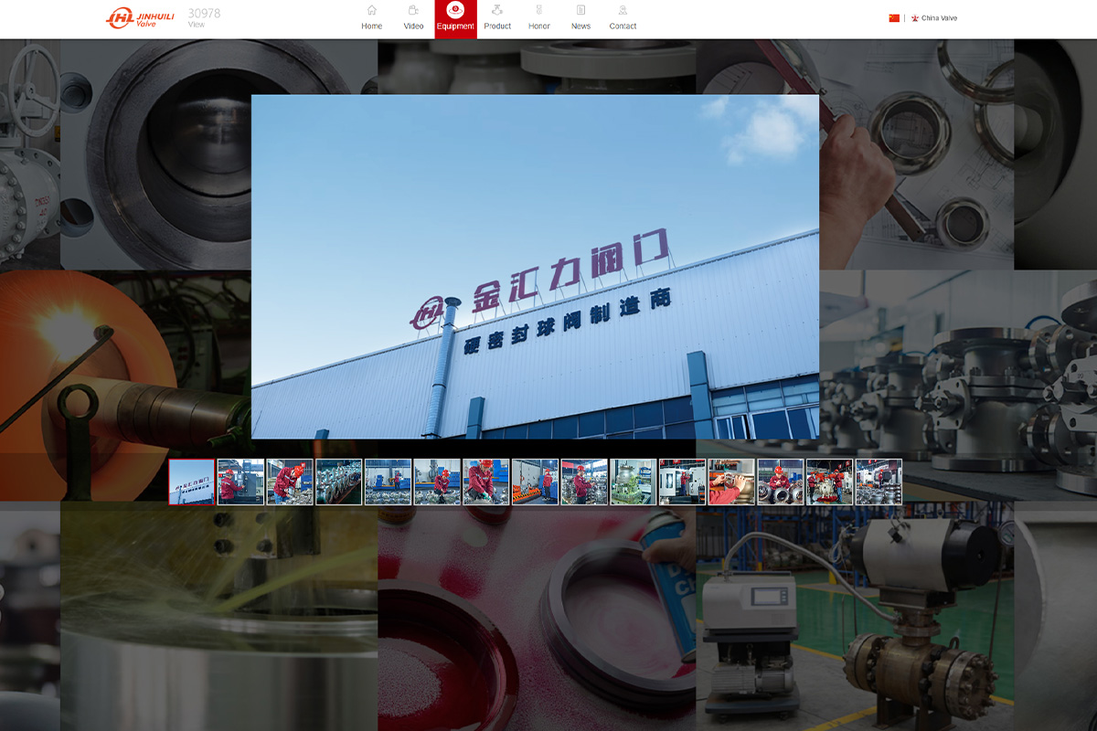1097x731 pixels.
Task: Open the twelfth thumbnail with hands on valve
Action: tap(731, 482)
